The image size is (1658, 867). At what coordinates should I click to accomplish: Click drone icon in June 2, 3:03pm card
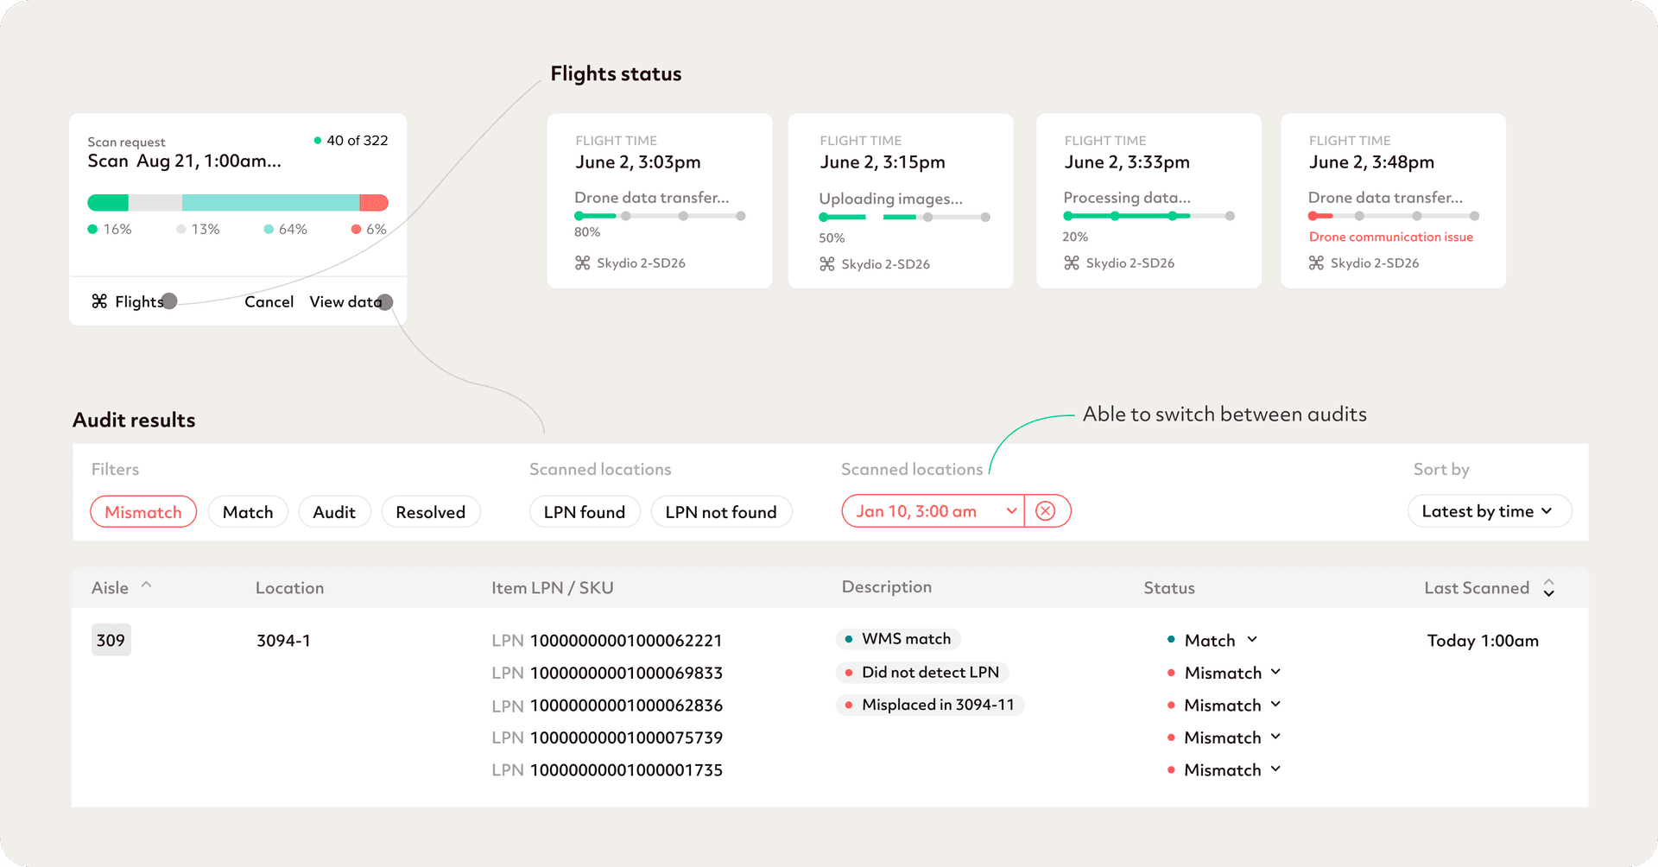click(583, 263)
